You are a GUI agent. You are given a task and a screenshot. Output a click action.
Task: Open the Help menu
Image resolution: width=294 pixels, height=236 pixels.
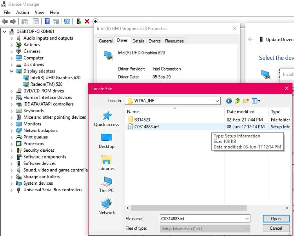(54, 13)
